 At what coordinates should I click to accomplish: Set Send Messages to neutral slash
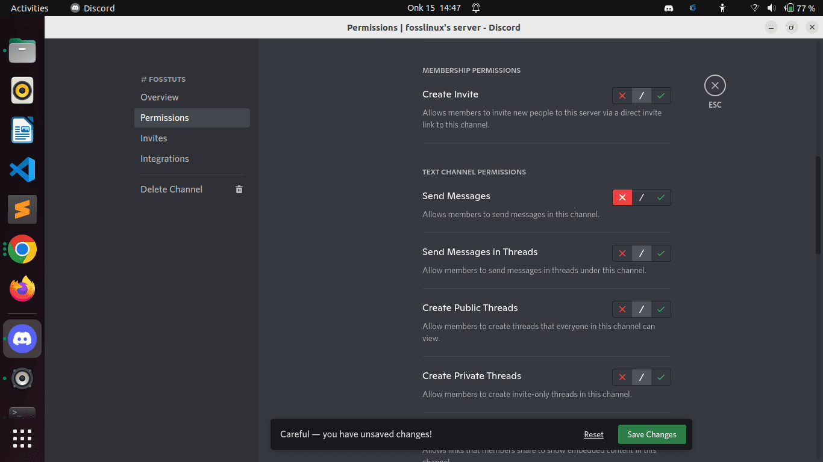[x=642, y=197]
